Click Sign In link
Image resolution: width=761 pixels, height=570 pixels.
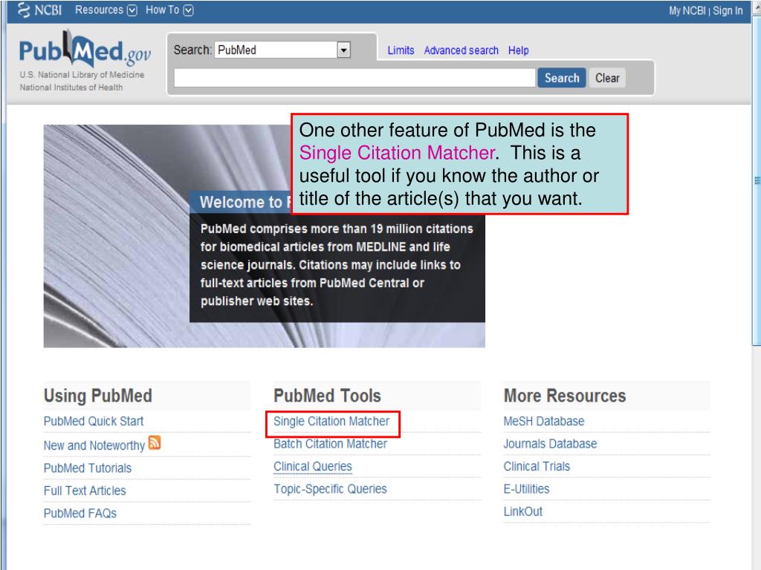click(728, 10)
